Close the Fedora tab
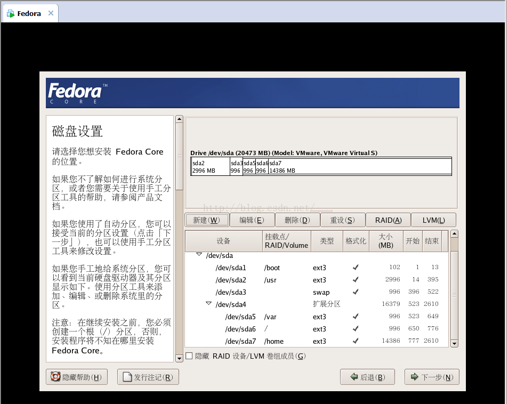This screenshot has height=404, width=508. point(51,13)
